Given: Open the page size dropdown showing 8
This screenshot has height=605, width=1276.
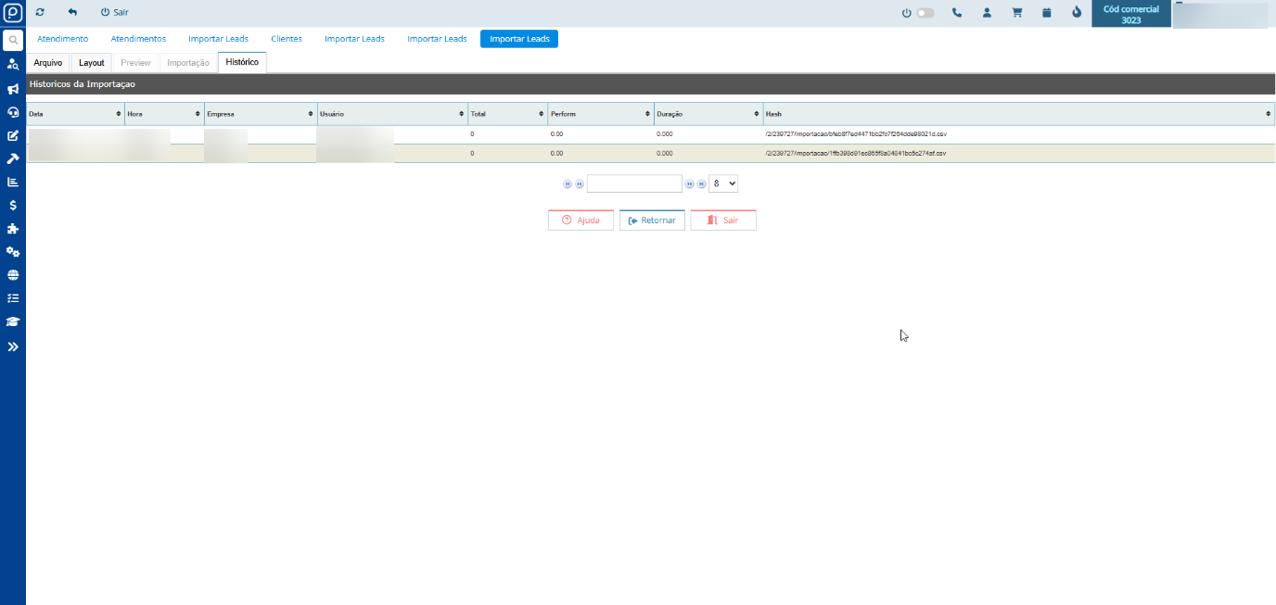Looking at the screenshot, I should coord(723,183).
